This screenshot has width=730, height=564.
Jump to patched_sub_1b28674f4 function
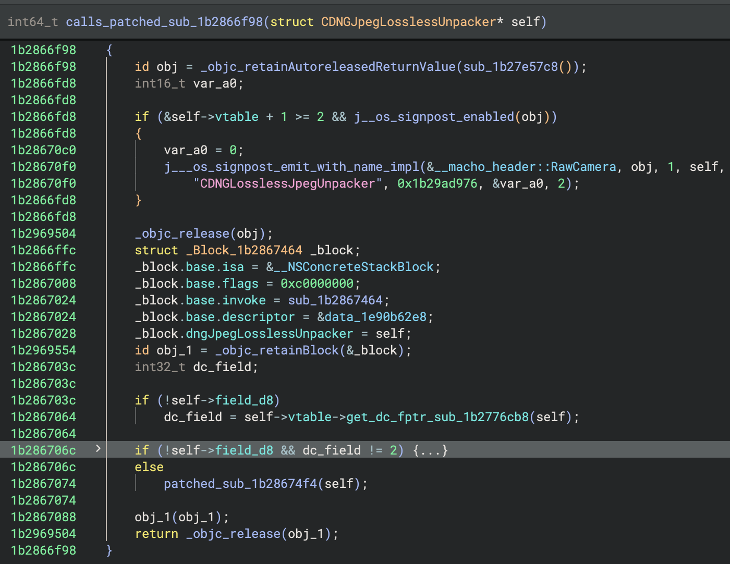pos(240,484)
